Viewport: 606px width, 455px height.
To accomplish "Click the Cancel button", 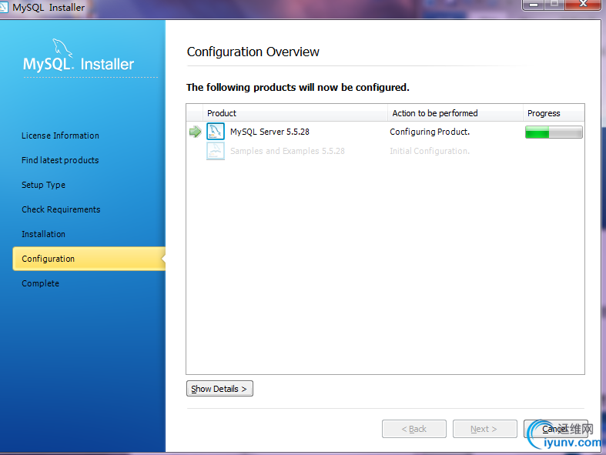I will (x=555, y=429).
